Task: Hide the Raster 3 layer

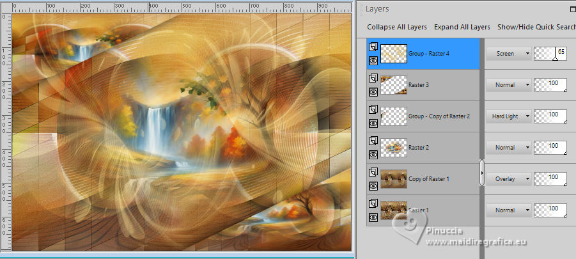Action: click(373, 92)
